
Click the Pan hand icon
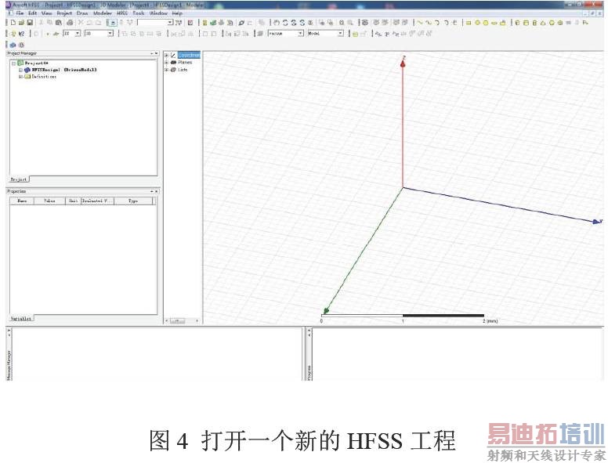point(277,23)
